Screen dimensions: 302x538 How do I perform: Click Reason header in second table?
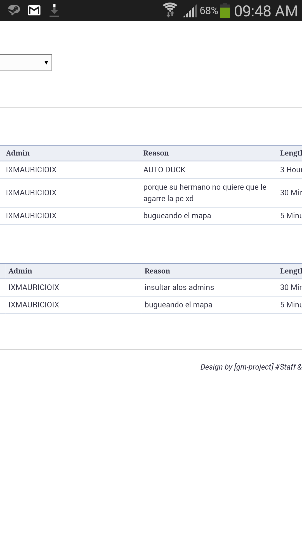pos(157,271)
